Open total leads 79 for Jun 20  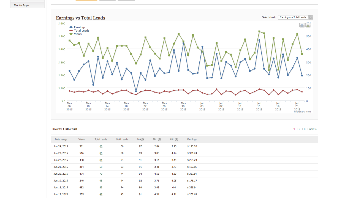click(x=101, y=174)
